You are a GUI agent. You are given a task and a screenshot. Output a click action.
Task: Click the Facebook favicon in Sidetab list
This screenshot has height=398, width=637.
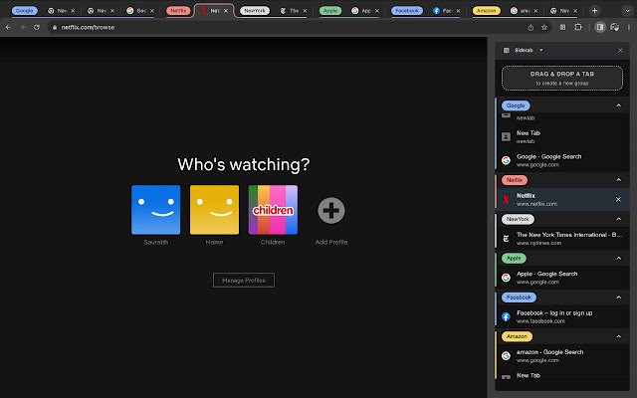tap(506, 316)
